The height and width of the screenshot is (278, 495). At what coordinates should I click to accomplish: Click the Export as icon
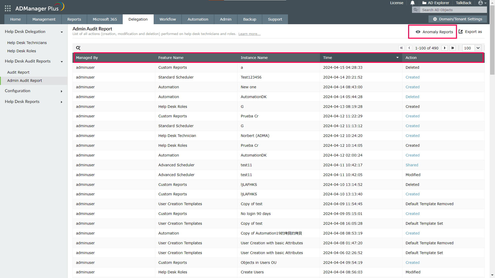(461, 32)
